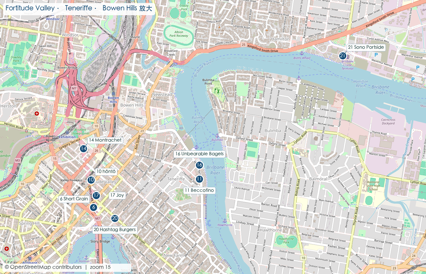This screenshot has height=274, width=426.
Task: Select the '17 Joy' label
Action: coord(117,195)
